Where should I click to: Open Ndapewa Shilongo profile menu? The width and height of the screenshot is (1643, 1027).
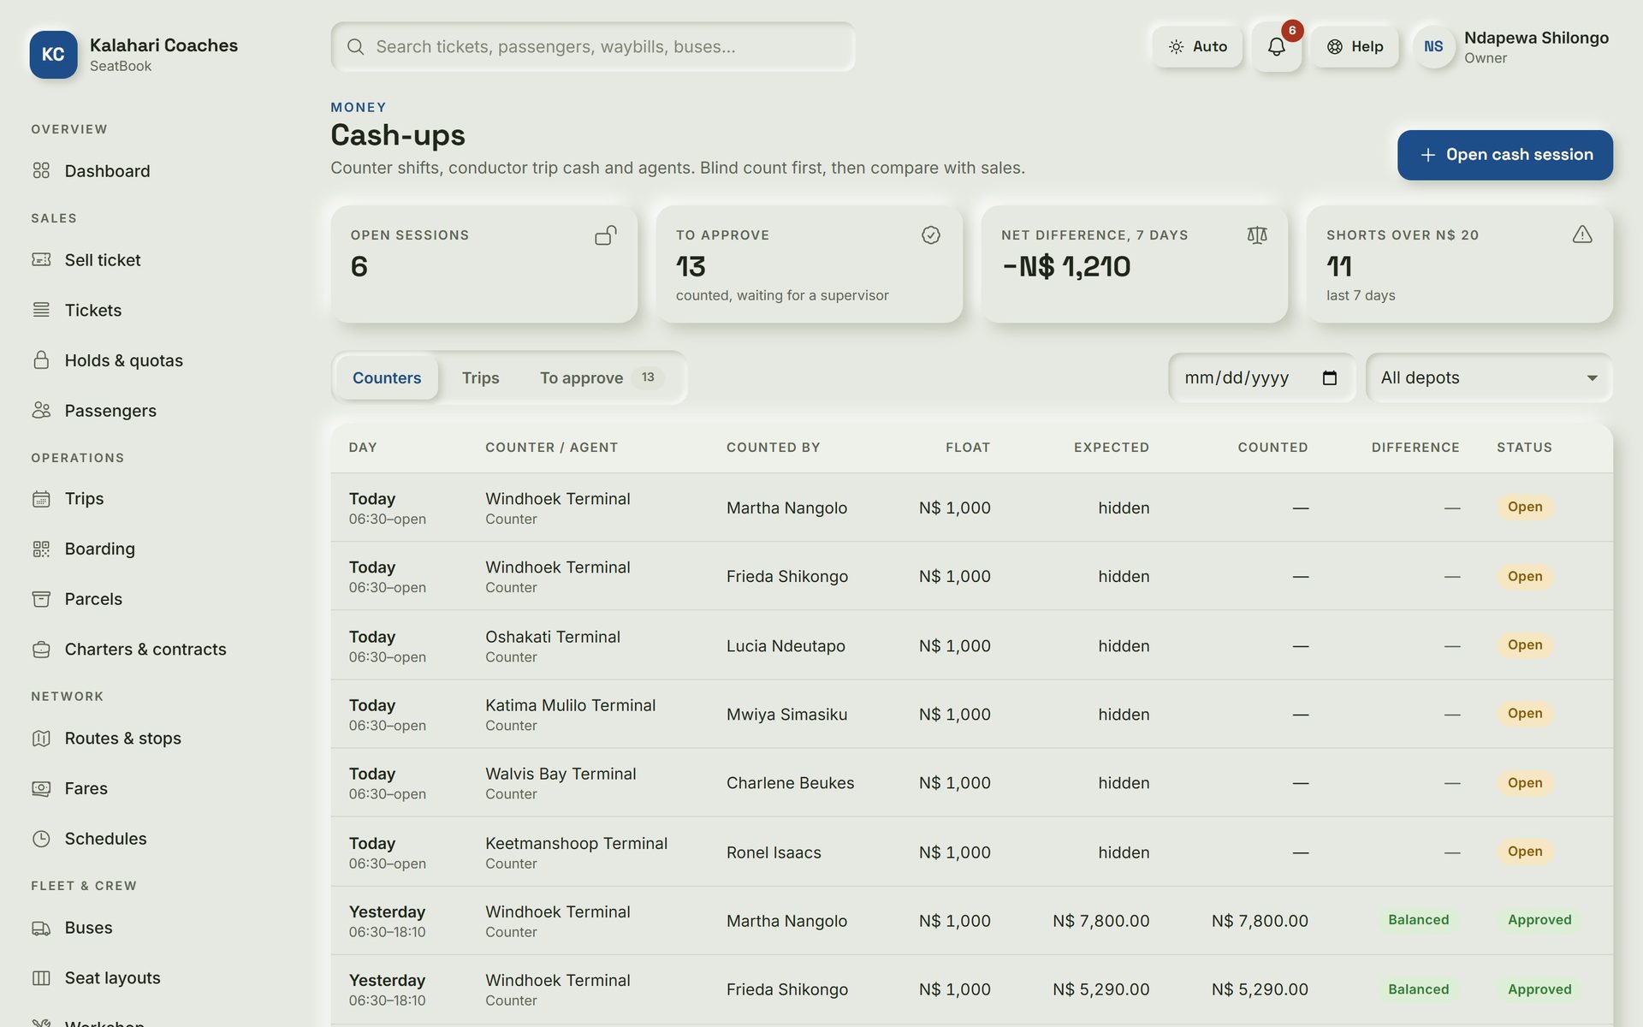pyautogui.click(x=1512, y=47)
